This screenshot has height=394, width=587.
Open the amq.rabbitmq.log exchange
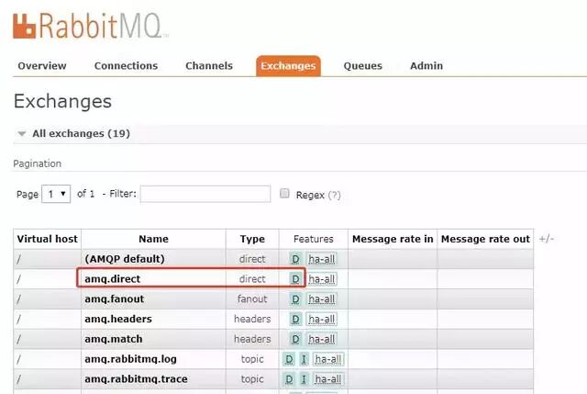click(x=130, y=359)
